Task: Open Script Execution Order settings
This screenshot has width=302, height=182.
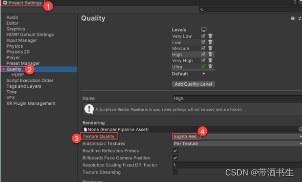Action: point(30,80)
